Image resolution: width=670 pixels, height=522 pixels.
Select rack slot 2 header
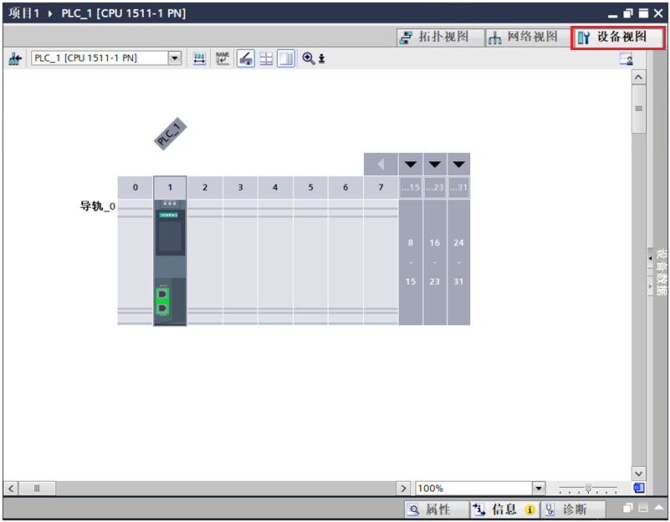tap(205, 187)
